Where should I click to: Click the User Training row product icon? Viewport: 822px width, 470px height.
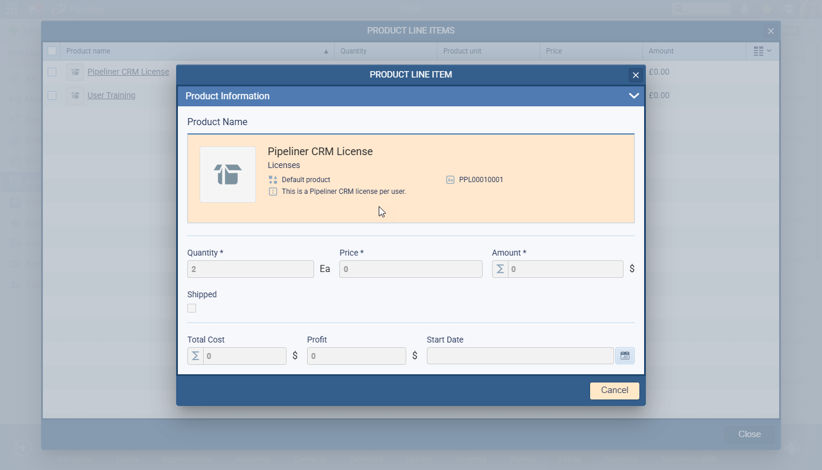[x=75, y=96]
